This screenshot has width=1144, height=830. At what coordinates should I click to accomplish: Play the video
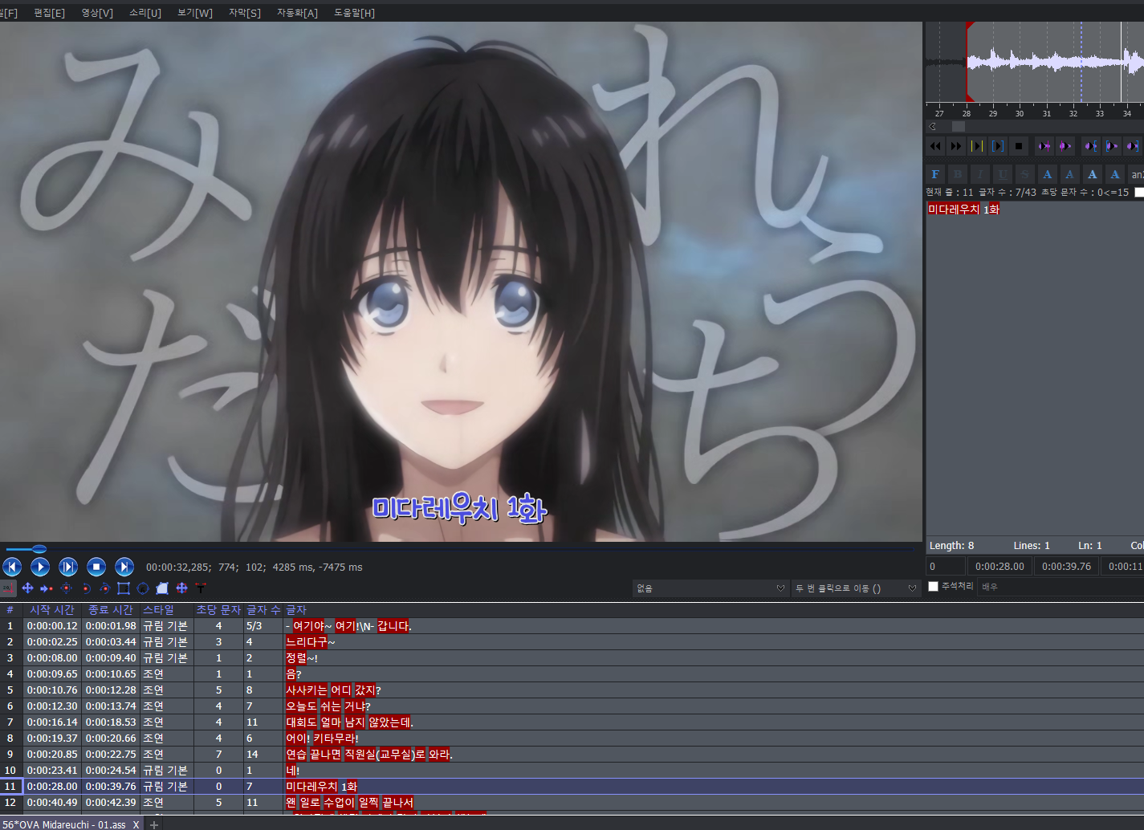tap(40, 567)
